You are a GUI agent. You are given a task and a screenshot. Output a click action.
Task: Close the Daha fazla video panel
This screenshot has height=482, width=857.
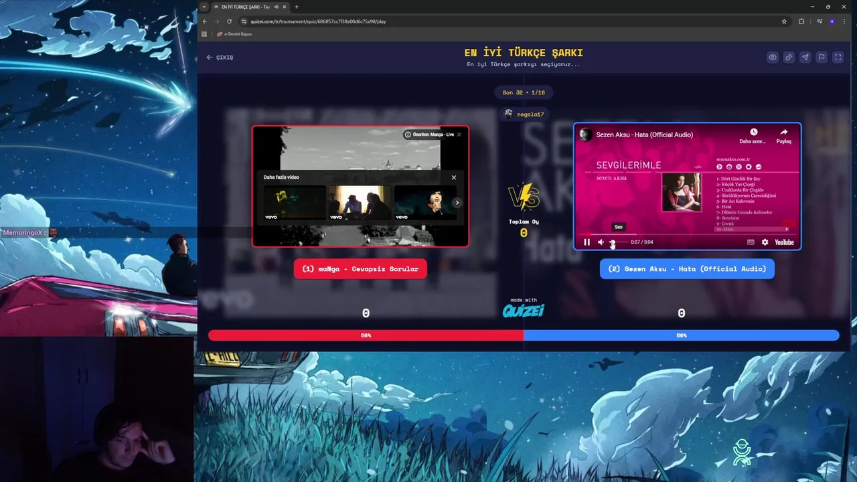pos(454,177)
